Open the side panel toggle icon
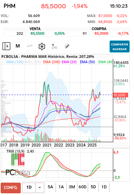 point(6,46)
